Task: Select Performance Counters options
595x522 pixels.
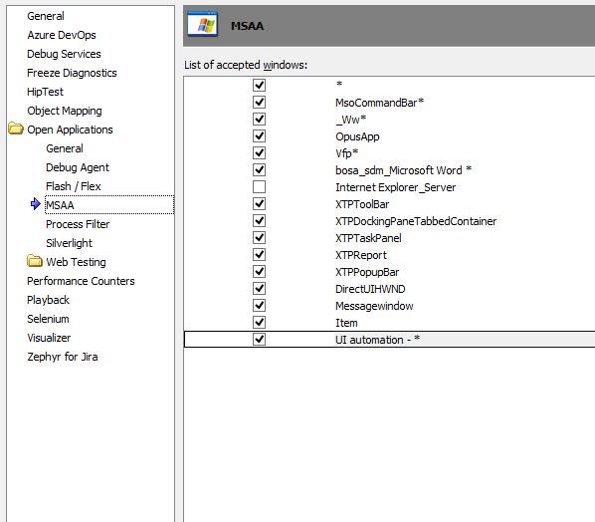Action: coord(81,281)
